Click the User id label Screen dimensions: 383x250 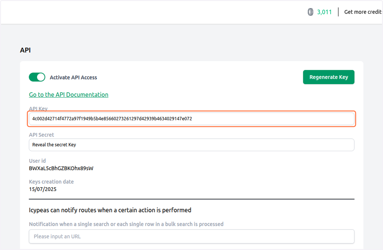(37, 161)
